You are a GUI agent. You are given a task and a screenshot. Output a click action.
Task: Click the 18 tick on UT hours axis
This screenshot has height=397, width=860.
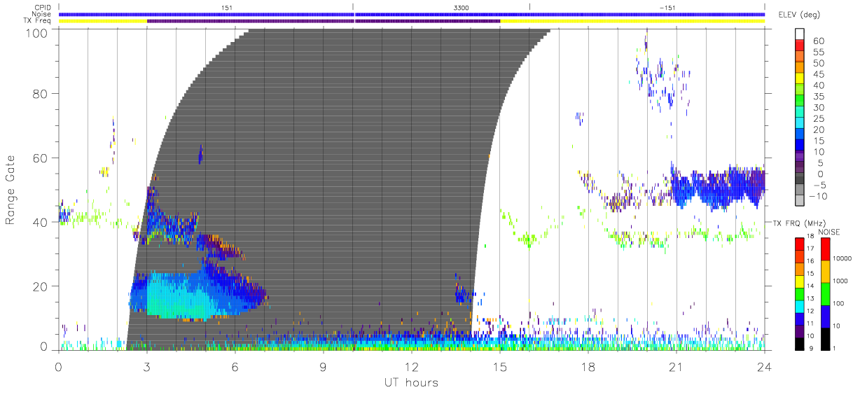click(588, 365)
